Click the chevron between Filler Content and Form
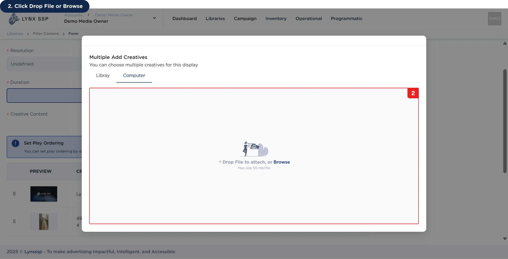Viewport: 508px width, 259px height. (63, 34)
